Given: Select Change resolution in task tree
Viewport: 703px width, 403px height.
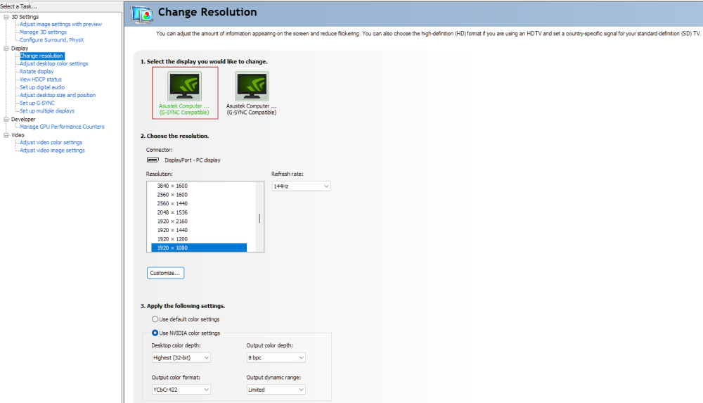Looking at the screenshot, I should click(x=41, y=56).
